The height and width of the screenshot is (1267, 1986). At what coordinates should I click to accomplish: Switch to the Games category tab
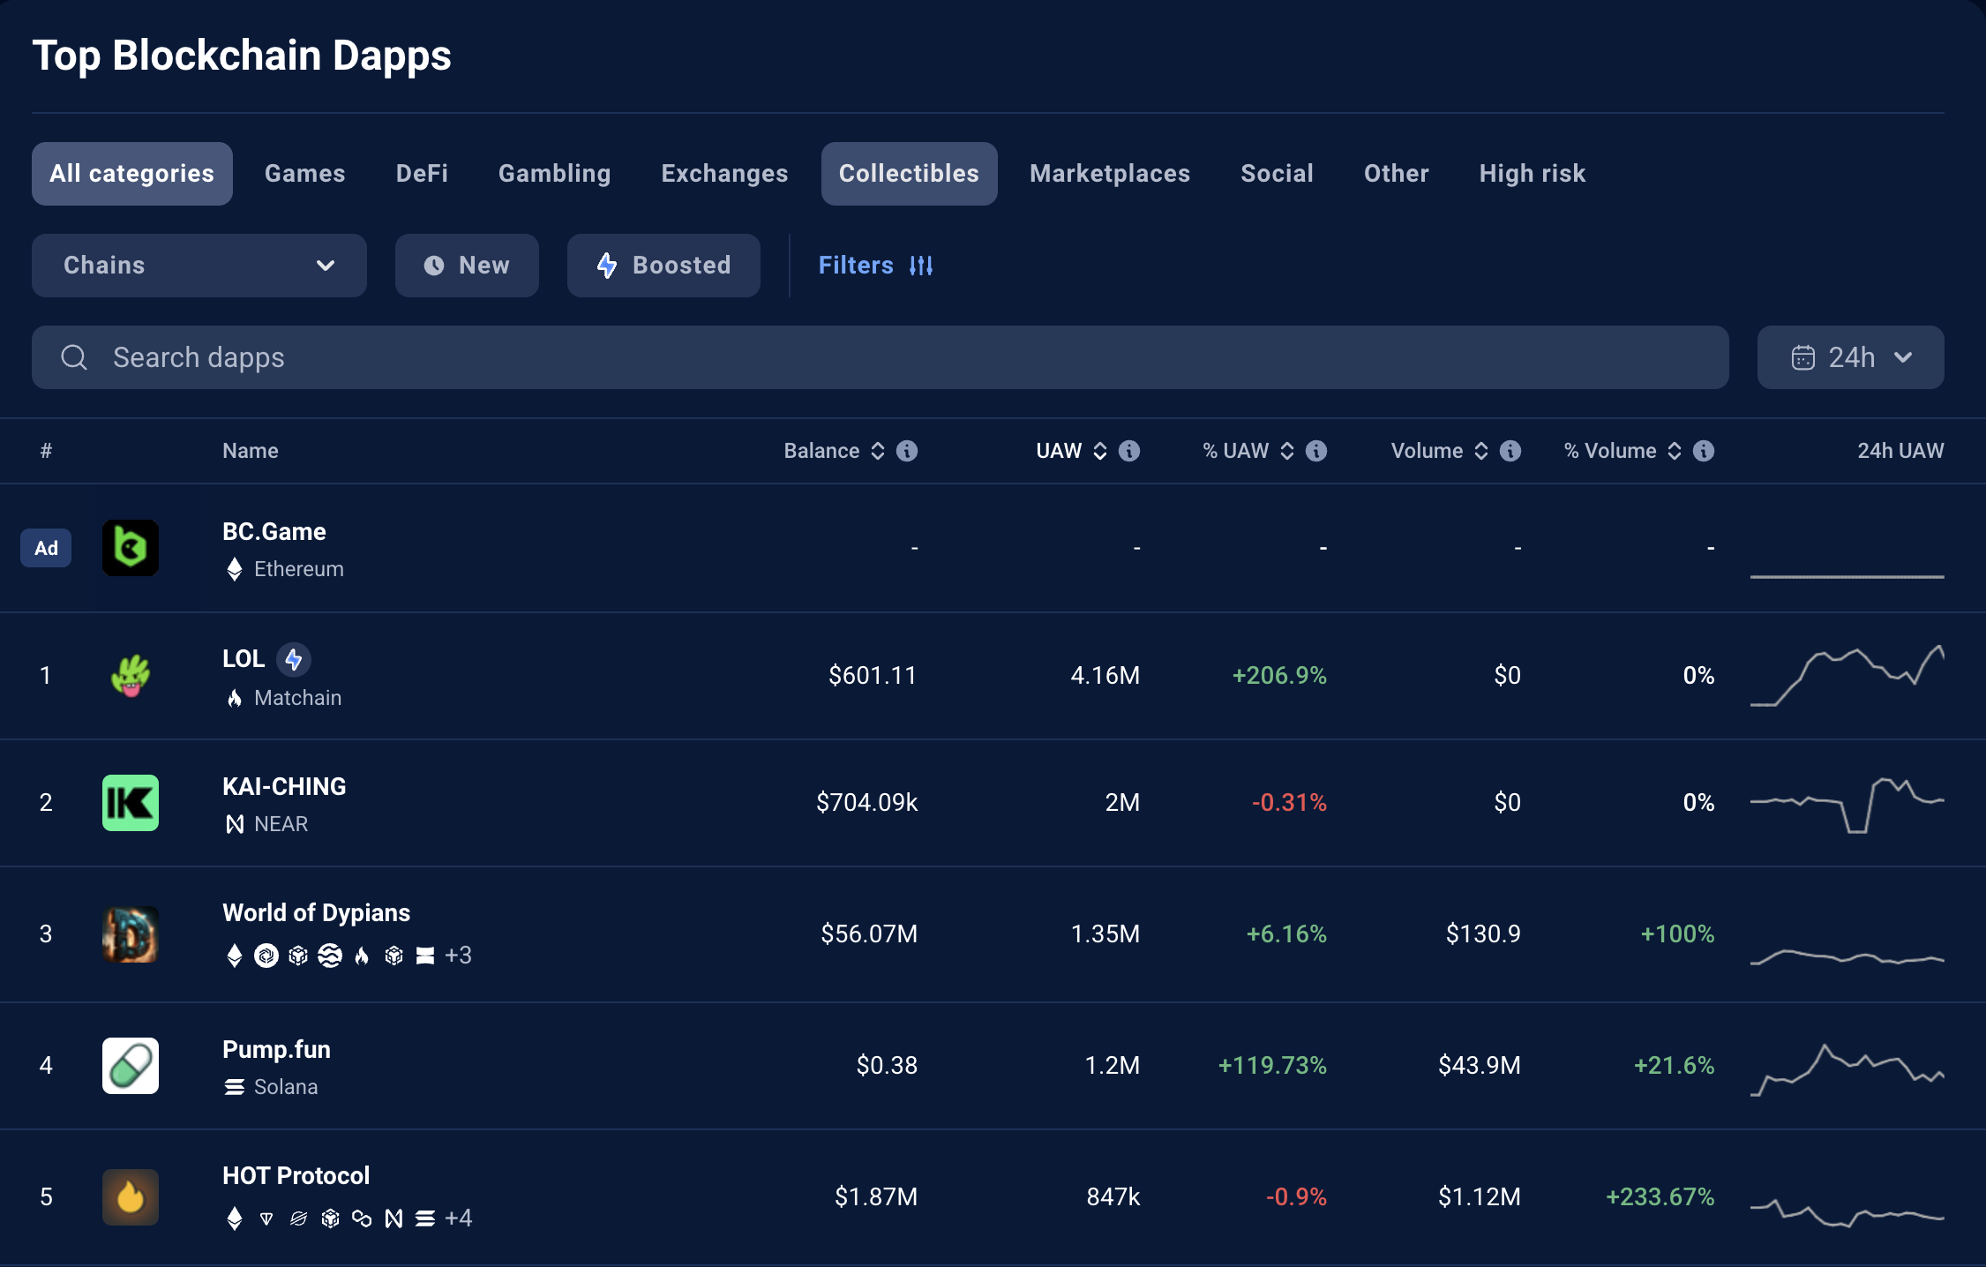click(x=304, y=174)
